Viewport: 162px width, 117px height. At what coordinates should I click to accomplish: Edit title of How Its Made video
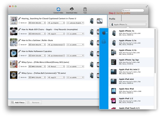19,29
